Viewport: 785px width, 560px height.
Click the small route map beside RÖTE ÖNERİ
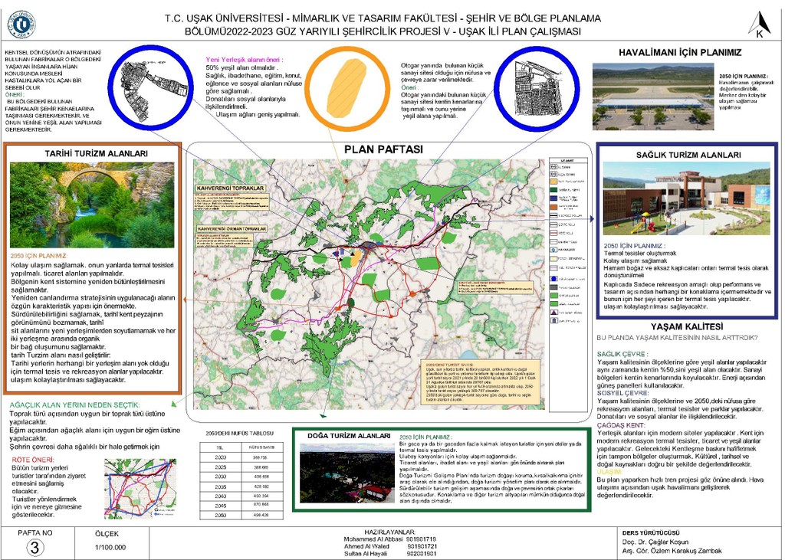tap(140, 488)
